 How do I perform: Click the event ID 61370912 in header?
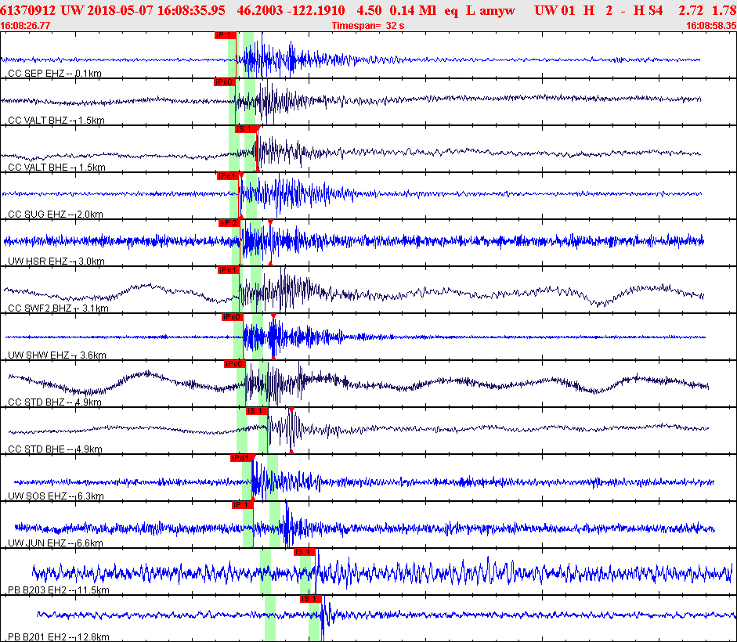point(27,10)
